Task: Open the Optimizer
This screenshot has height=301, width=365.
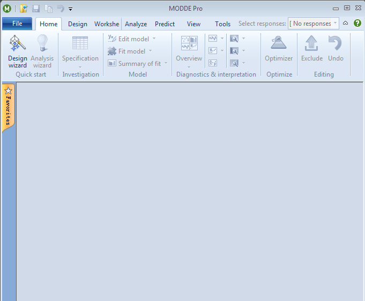Action: click(279, 49)
